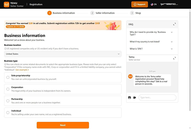Click the orange Next button
Image resolution: width=191 pixels, height=129 pixels.
pos(63,125)
